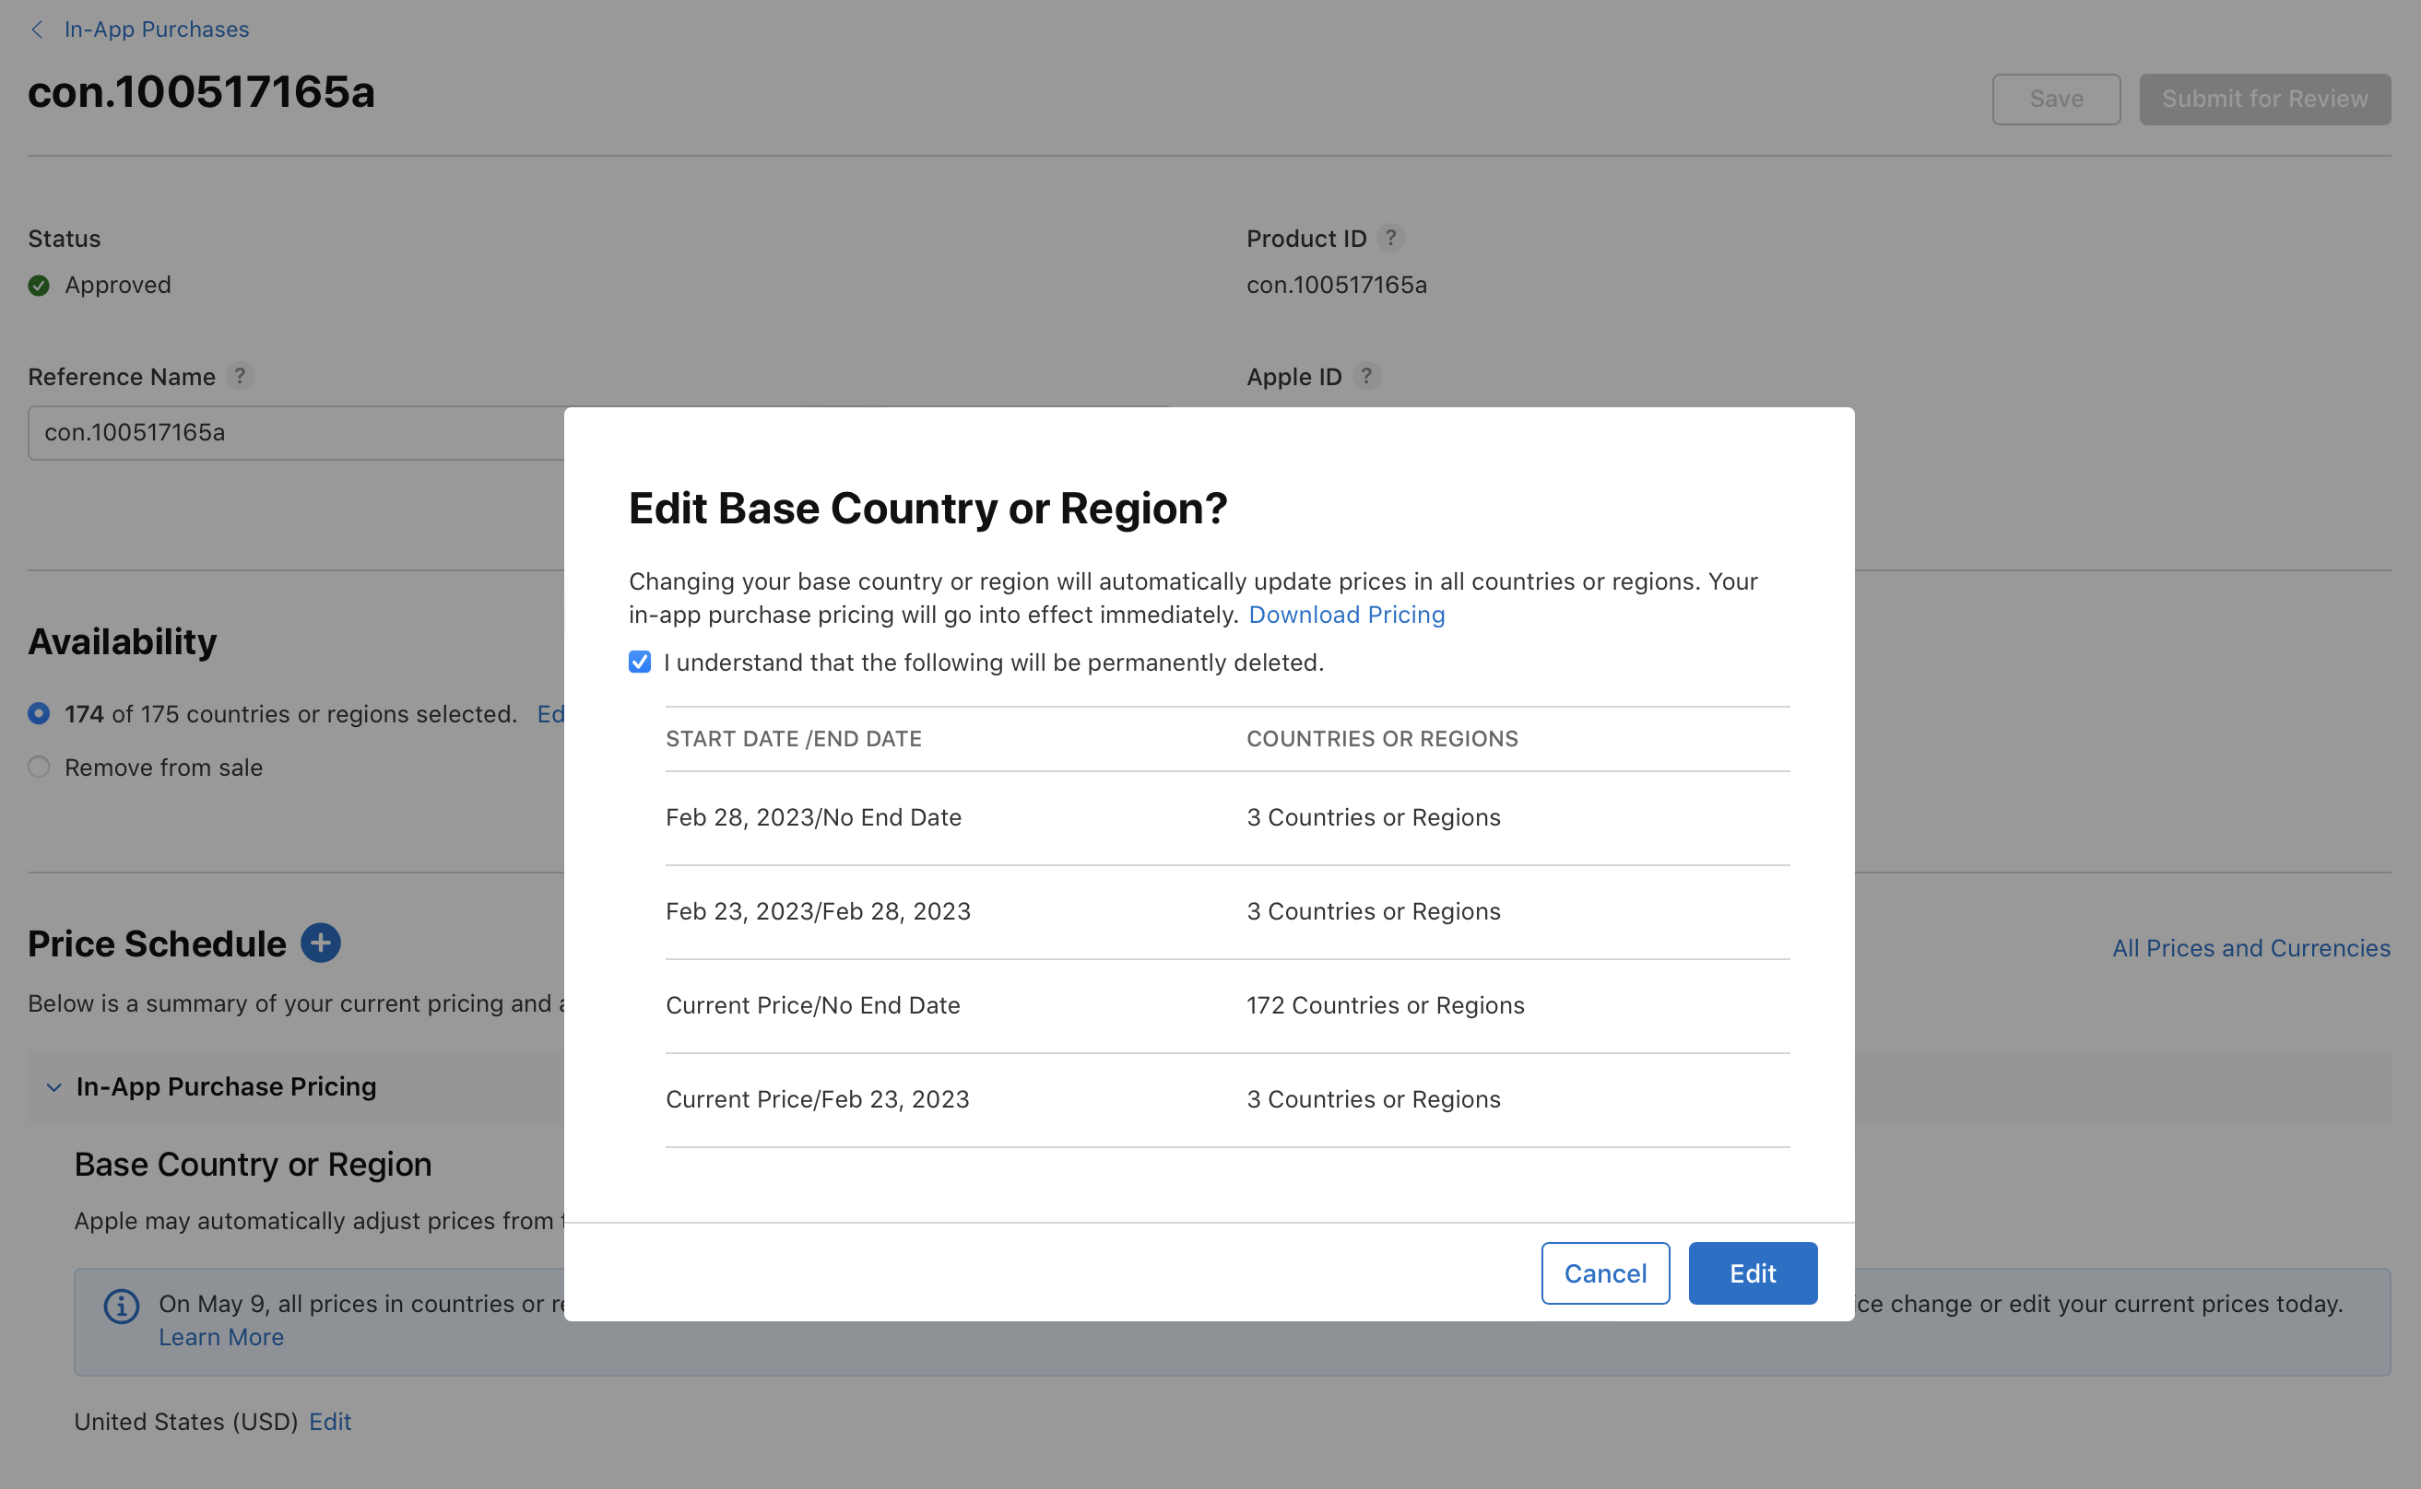Cancel the Edit Base Country dialog

1604,1272
